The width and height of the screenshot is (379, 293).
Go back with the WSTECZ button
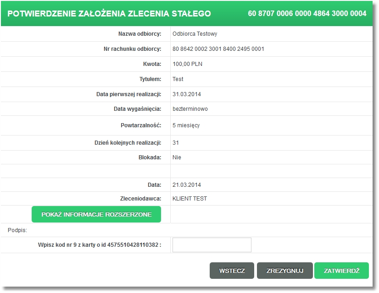coord(232,271)
